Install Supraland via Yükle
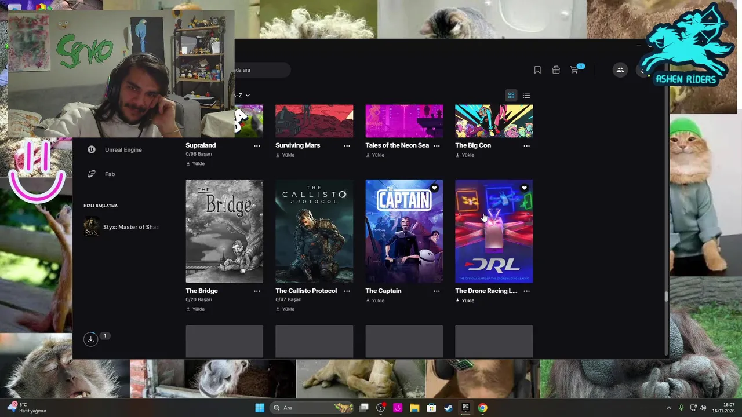This screenshot has width=742, height=417. 195,164
